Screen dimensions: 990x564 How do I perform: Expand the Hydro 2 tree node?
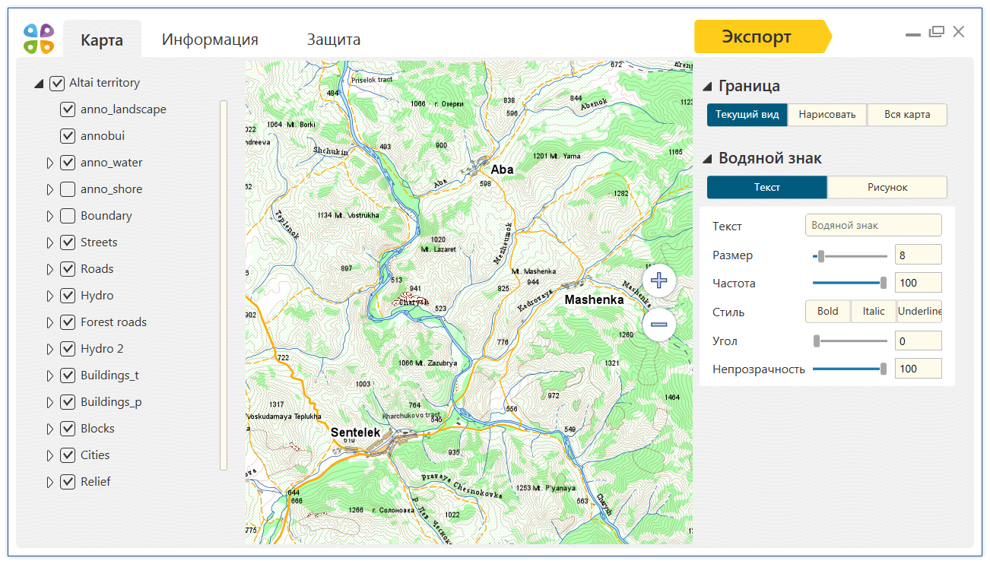click(50, 349)
